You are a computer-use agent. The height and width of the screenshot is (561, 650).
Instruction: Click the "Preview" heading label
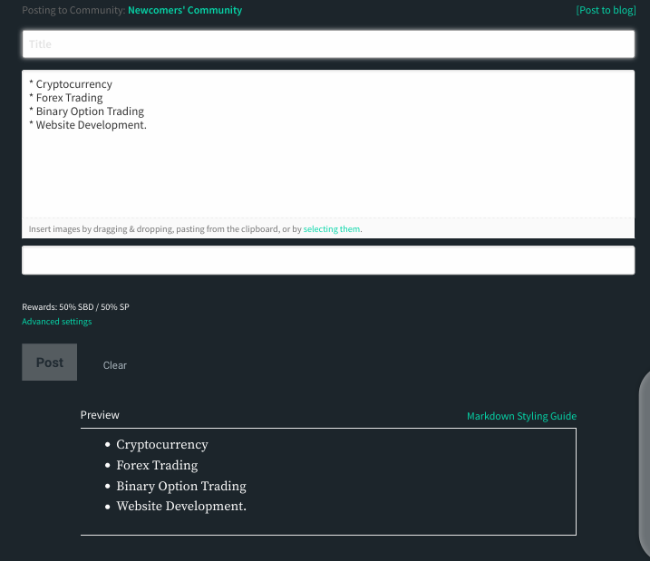(100, 415)
